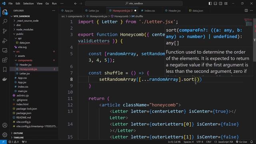Image resolution: width=256 pixels, height=144 pixels.
Task: Open the Remote Explorer view
Action: click(x=5, y=50)
